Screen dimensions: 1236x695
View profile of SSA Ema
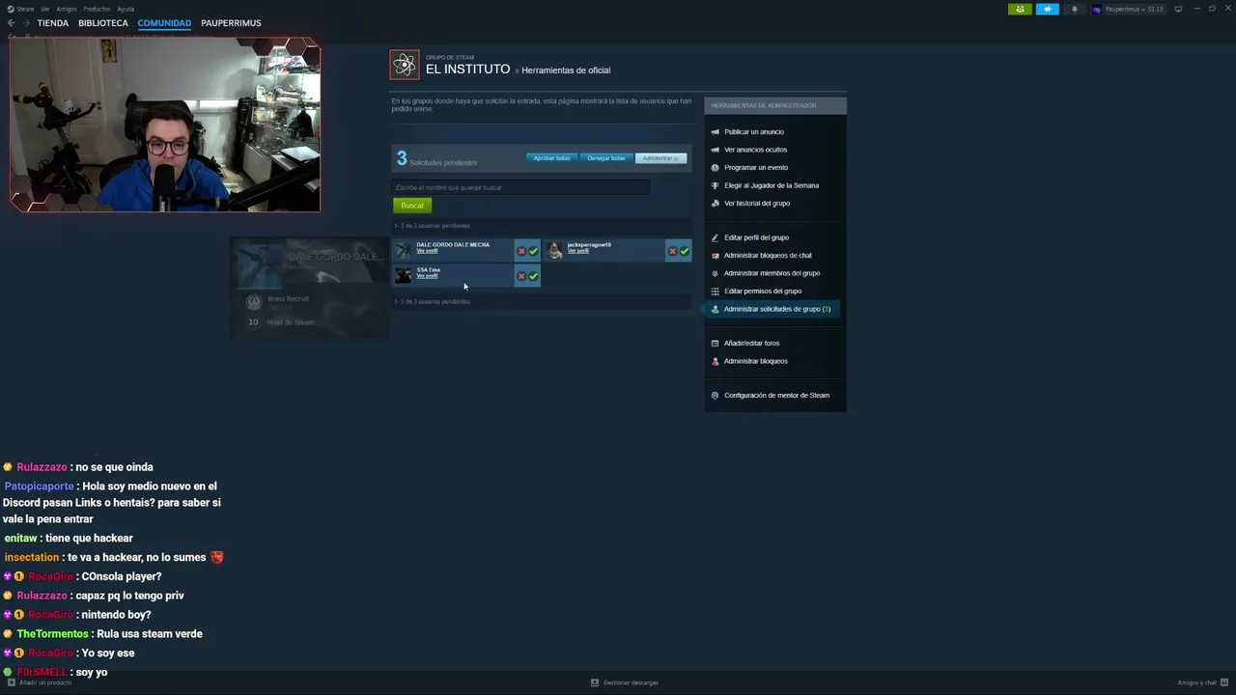(427, 276)
